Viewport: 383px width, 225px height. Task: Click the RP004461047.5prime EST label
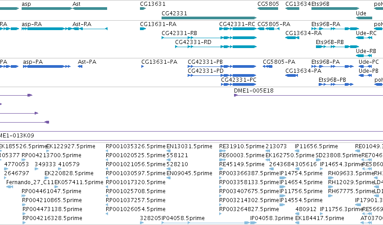(51, 191)
